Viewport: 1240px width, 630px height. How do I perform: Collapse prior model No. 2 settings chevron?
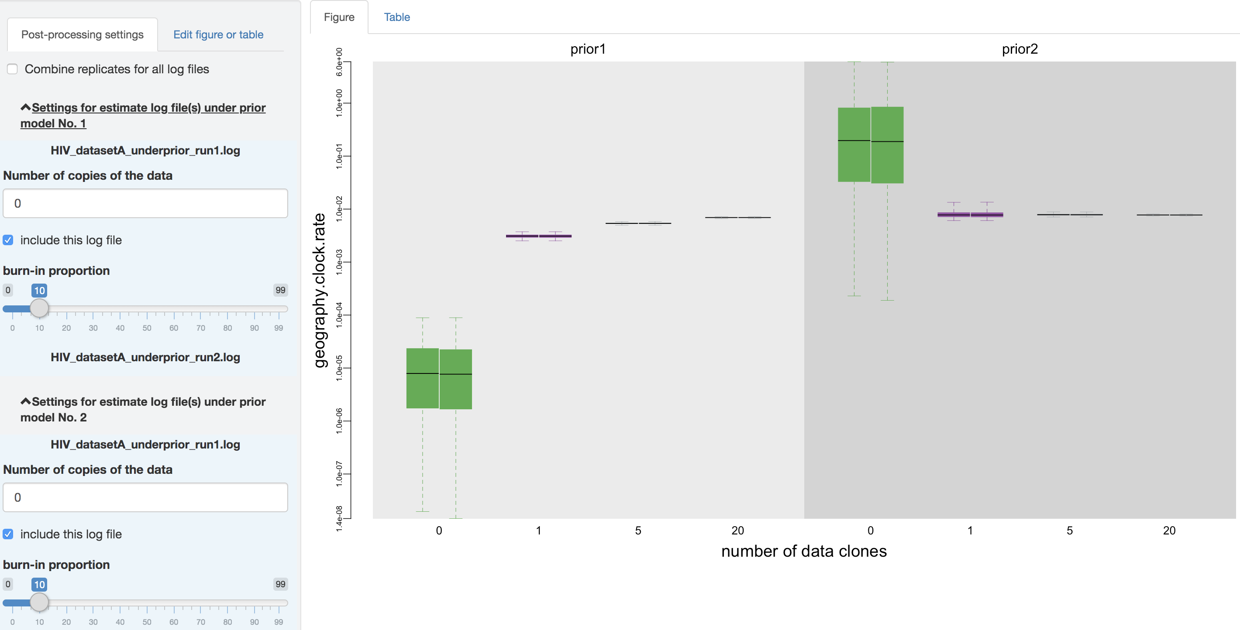[x=25, y=401]
